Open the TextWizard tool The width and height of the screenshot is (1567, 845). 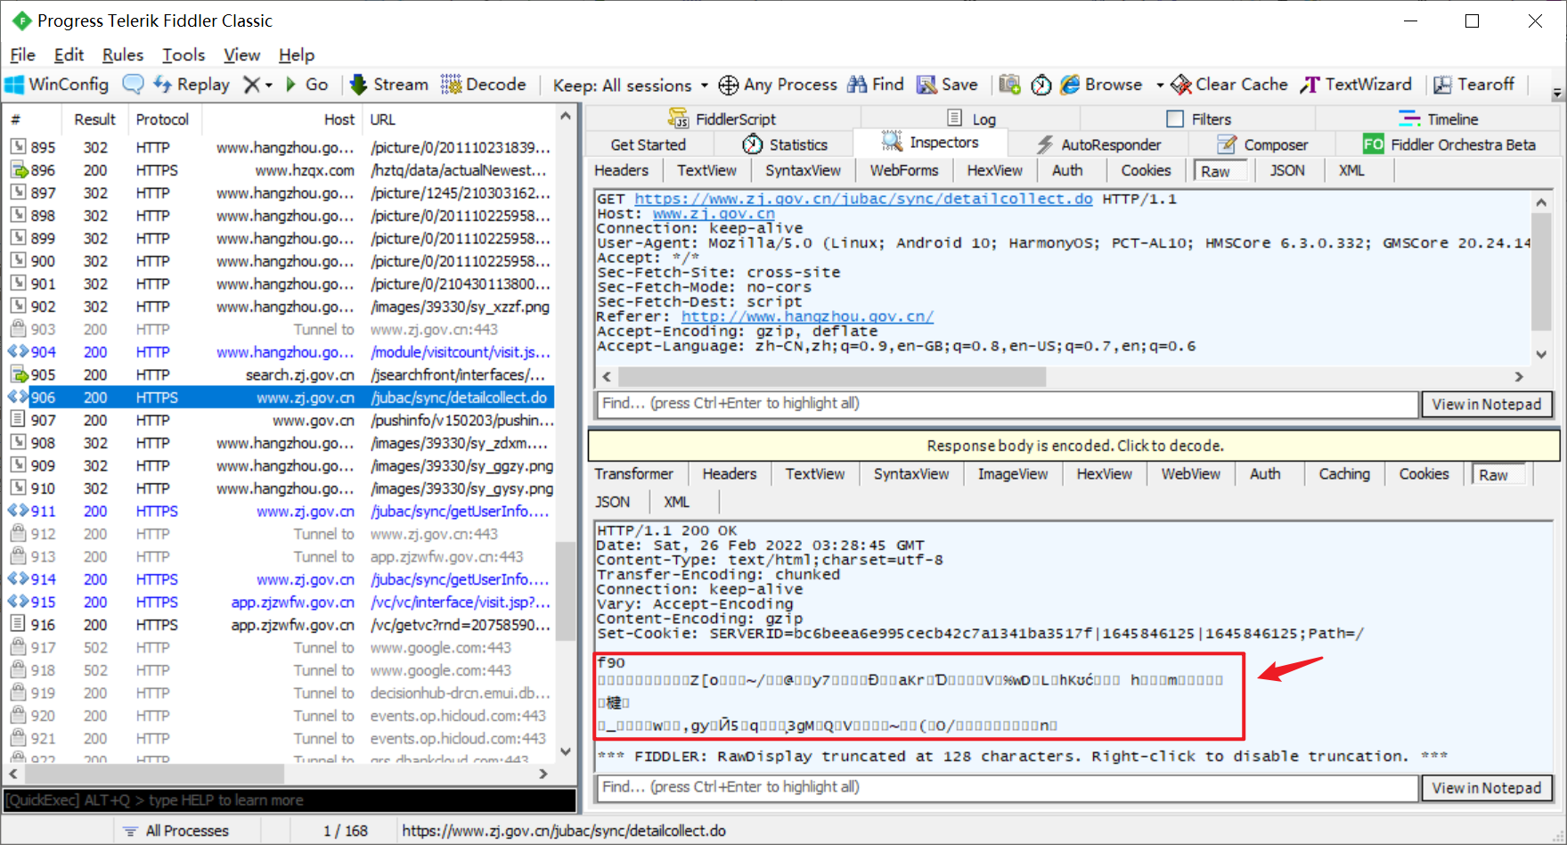pos(1356,85)
